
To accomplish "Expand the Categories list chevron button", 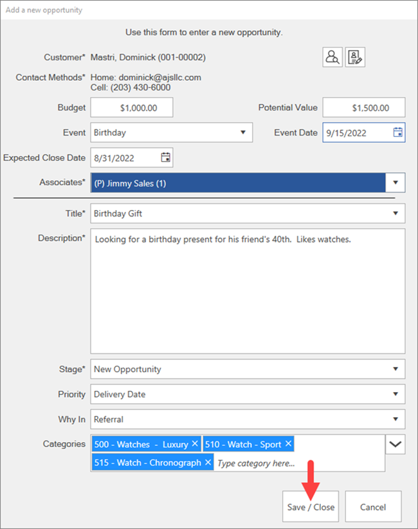I will (395, 444).
